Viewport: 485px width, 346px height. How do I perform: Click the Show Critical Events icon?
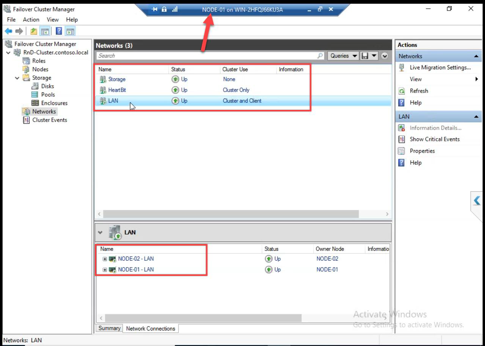click(x=402, y=139)
